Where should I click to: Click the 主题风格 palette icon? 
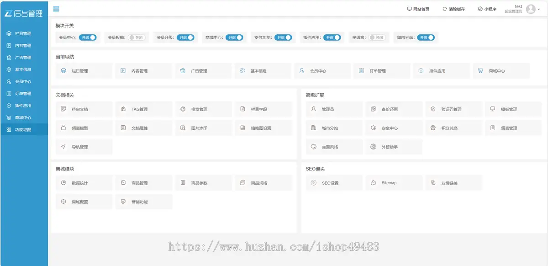point(313,147)
